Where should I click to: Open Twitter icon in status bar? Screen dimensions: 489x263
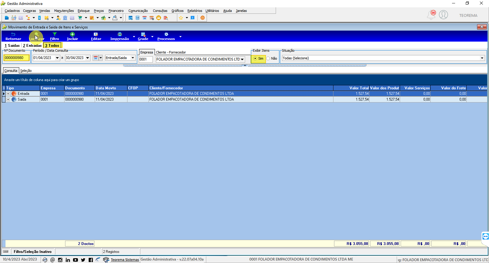tap(83, 260)
